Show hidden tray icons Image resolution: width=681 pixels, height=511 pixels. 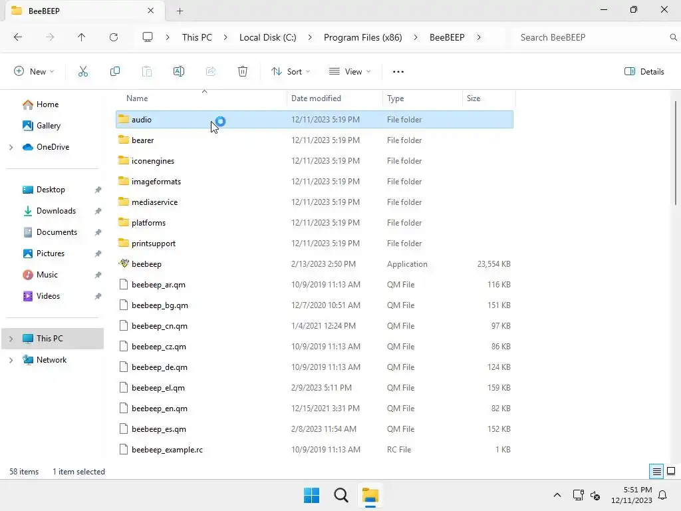point(557,495)
